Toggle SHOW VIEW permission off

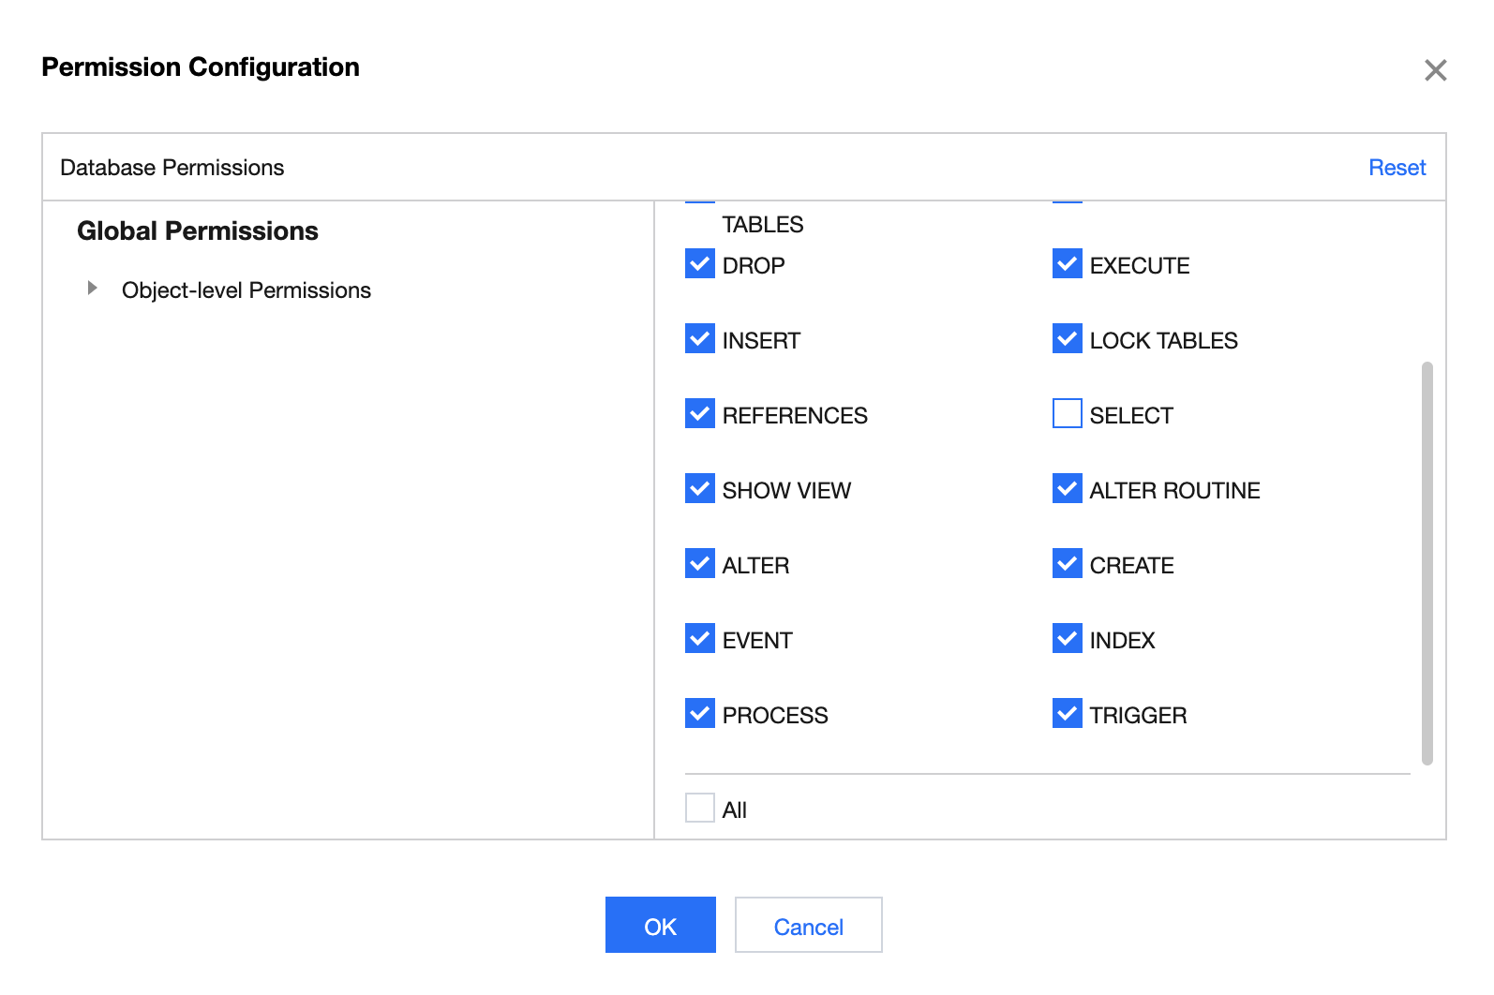click(700, 489)
